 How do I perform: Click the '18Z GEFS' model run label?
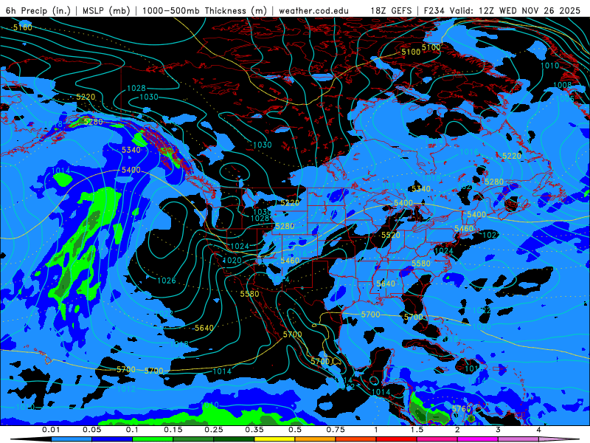click(392, 10)
